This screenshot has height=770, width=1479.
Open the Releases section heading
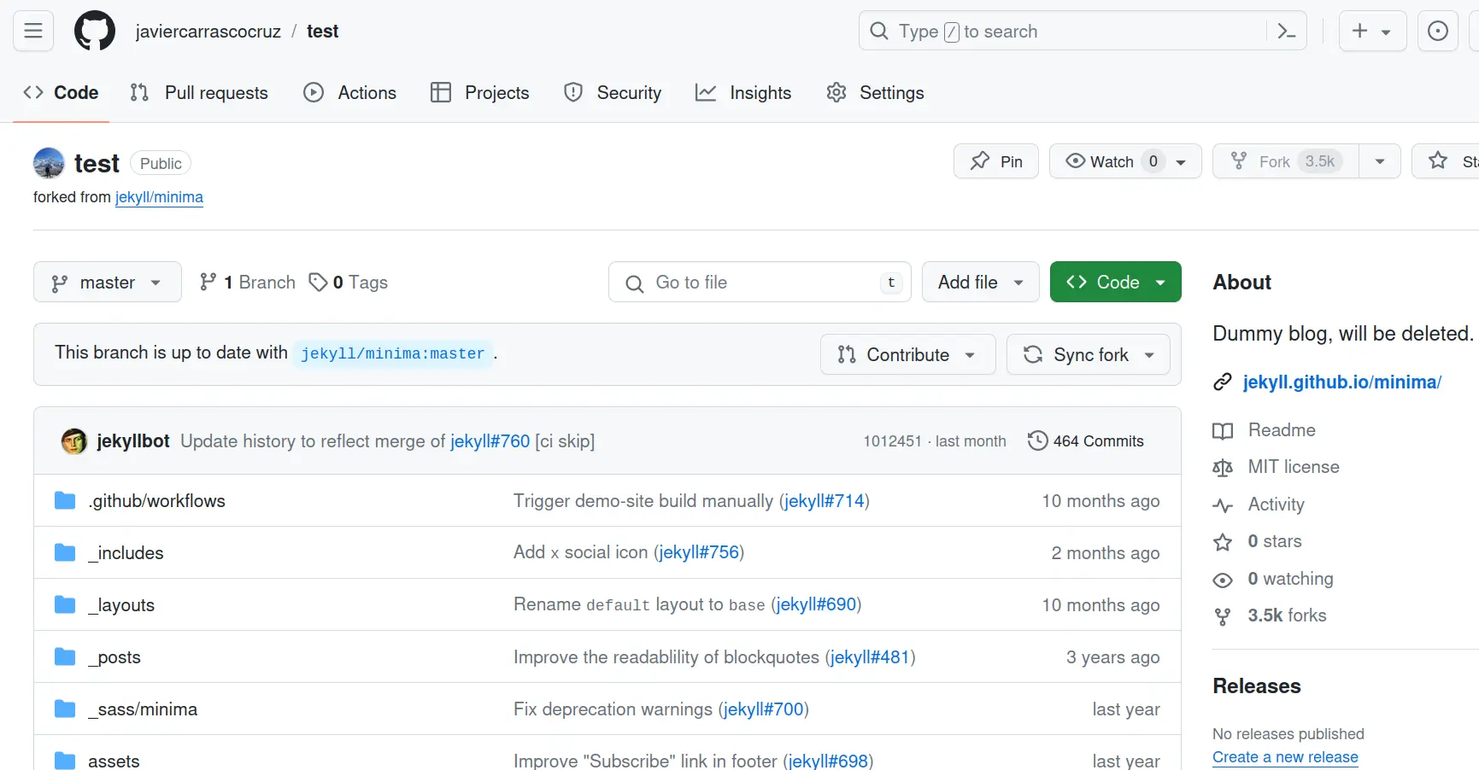pos(1257,686)
